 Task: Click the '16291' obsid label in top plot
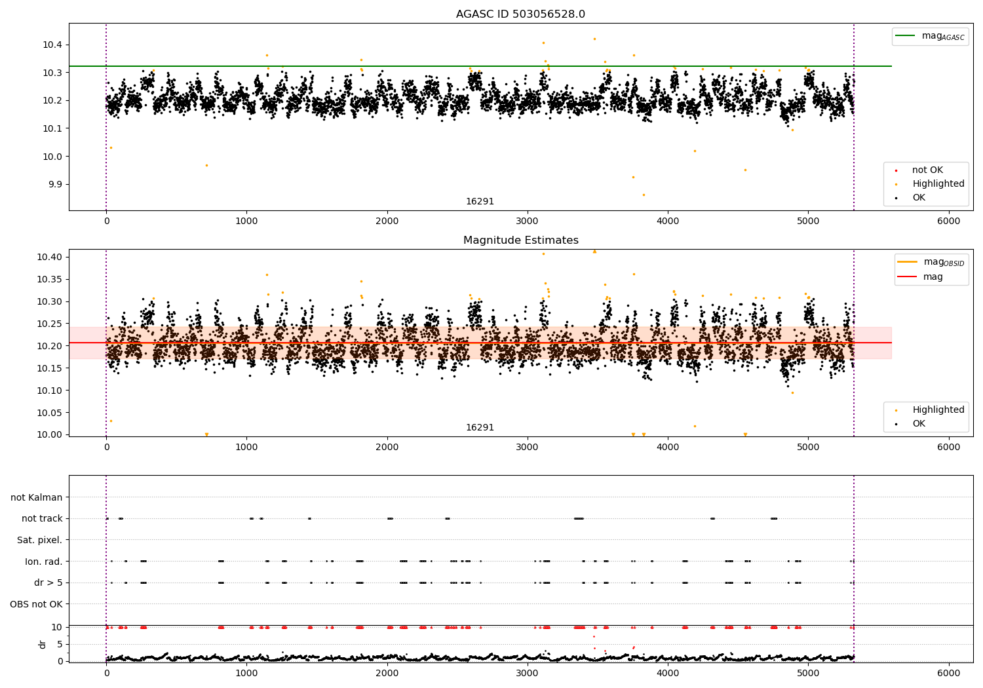(480, 202)
